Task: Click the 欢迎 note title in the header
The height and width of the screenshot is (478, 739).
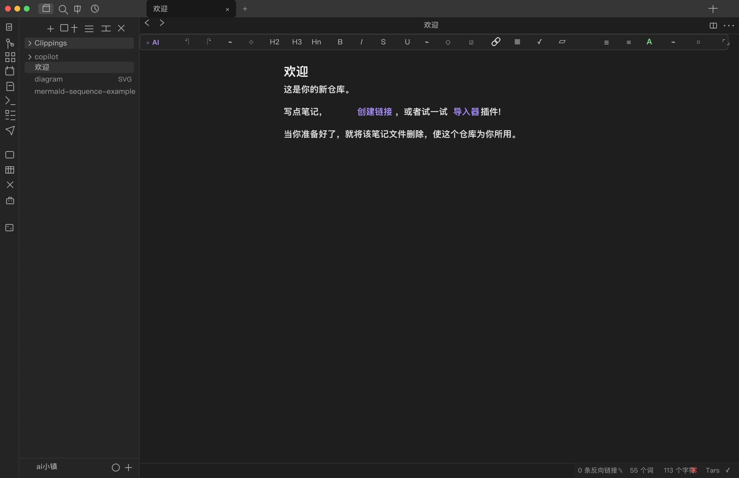Action: 431,25
